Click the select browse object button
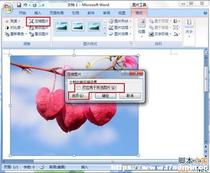The width and height of the screenshot is (210, 173). (206, 151)
